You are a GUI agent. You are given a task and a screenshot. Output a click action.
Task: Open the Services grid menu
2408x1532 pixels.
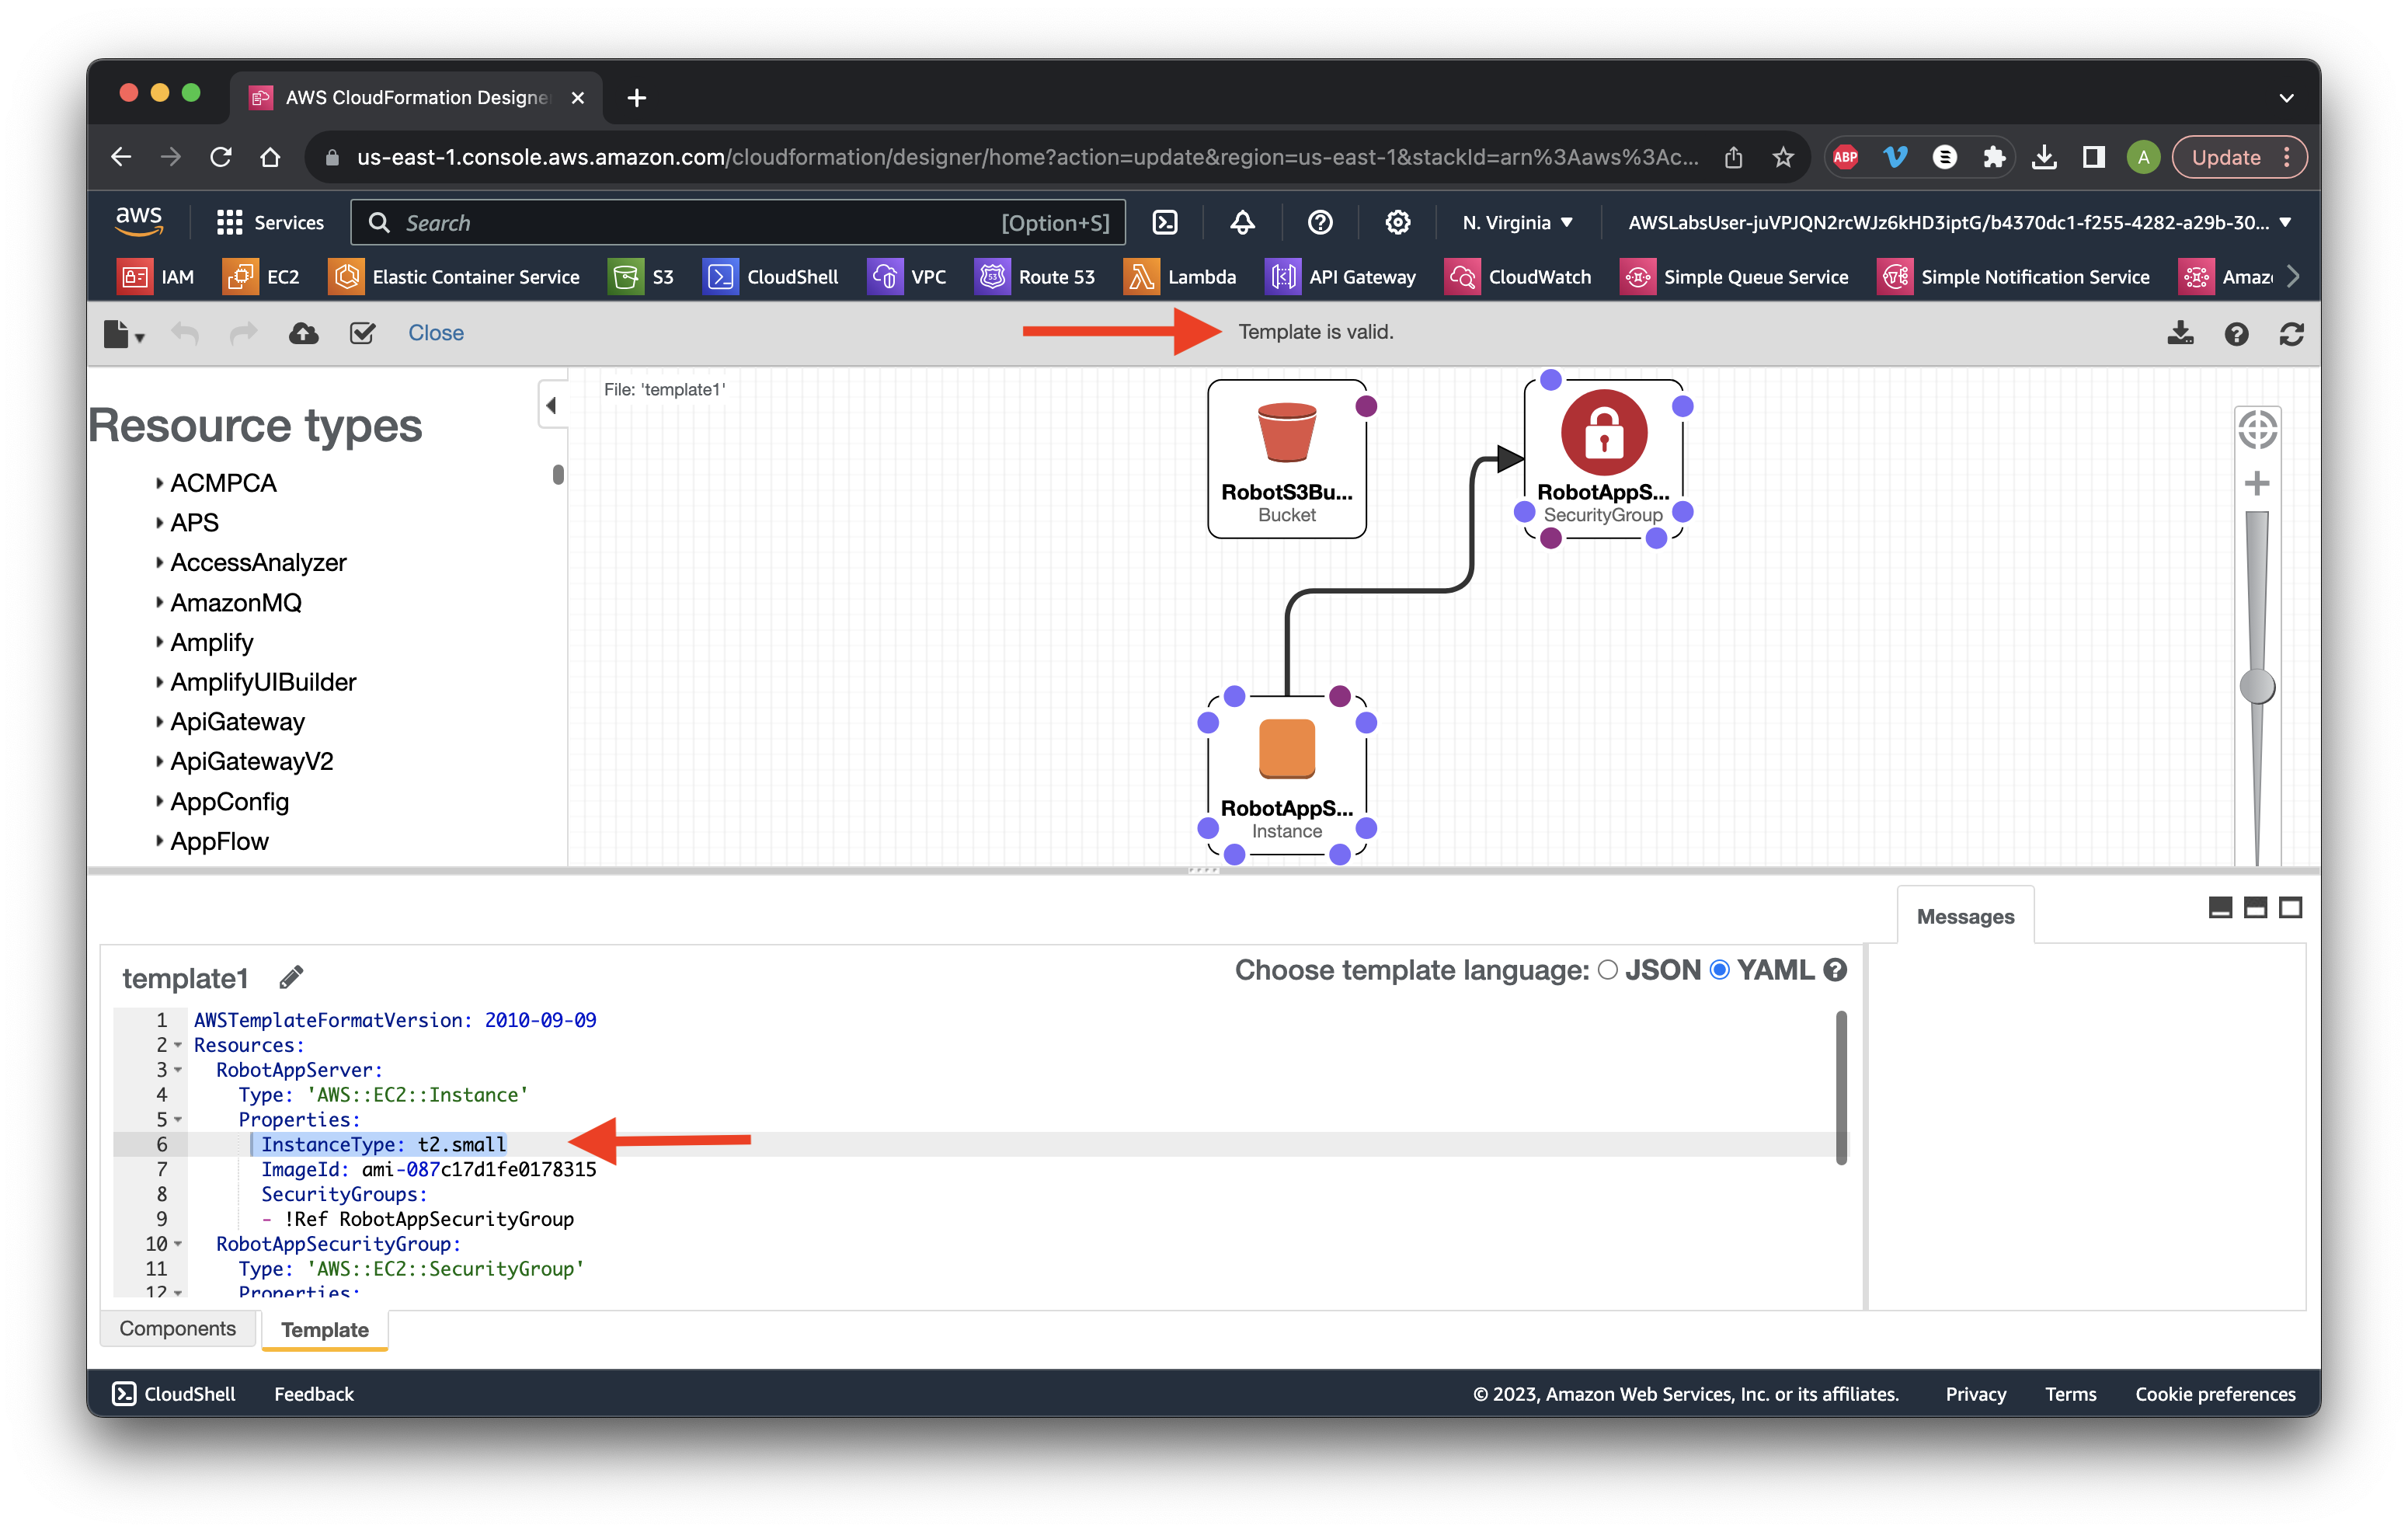[270, 222]
